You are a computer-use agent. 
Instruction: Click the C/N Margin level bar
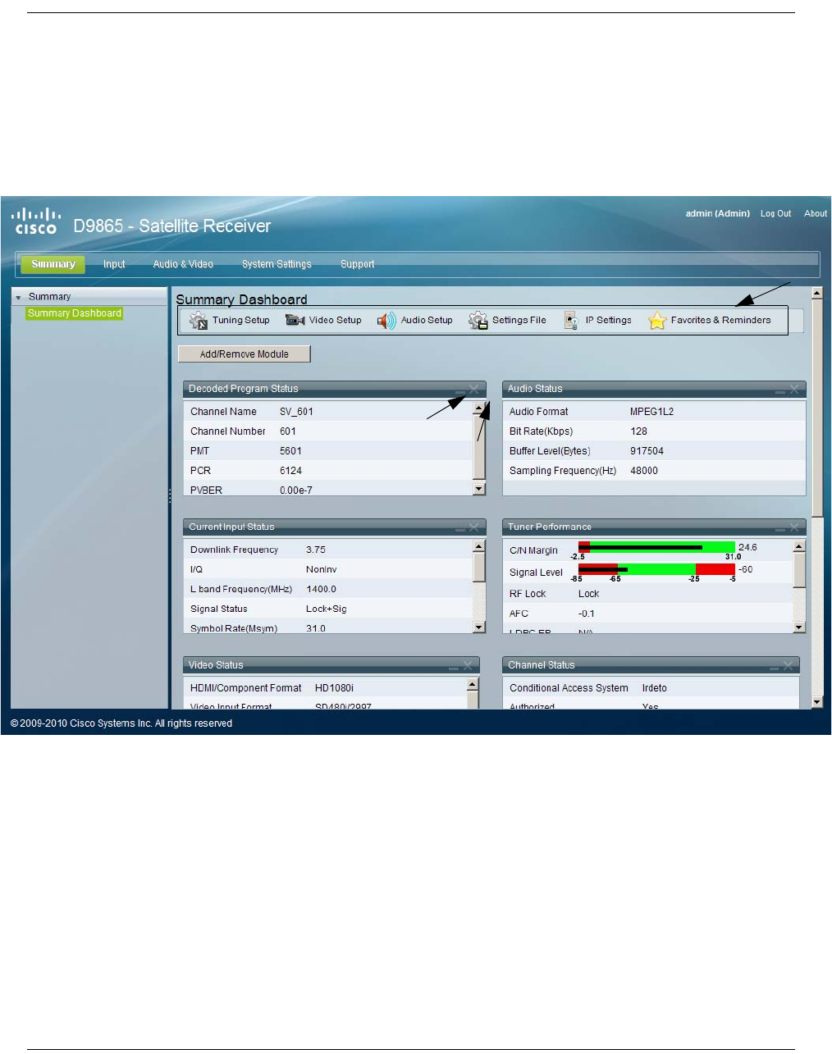point(656,547)
